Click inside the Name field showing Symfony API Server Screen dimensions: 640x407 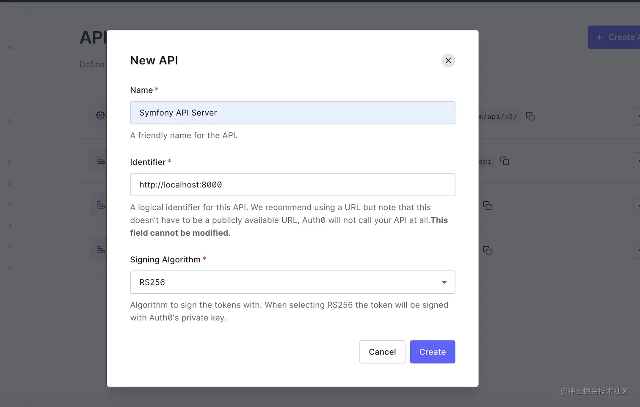click(x=292, y=113)
